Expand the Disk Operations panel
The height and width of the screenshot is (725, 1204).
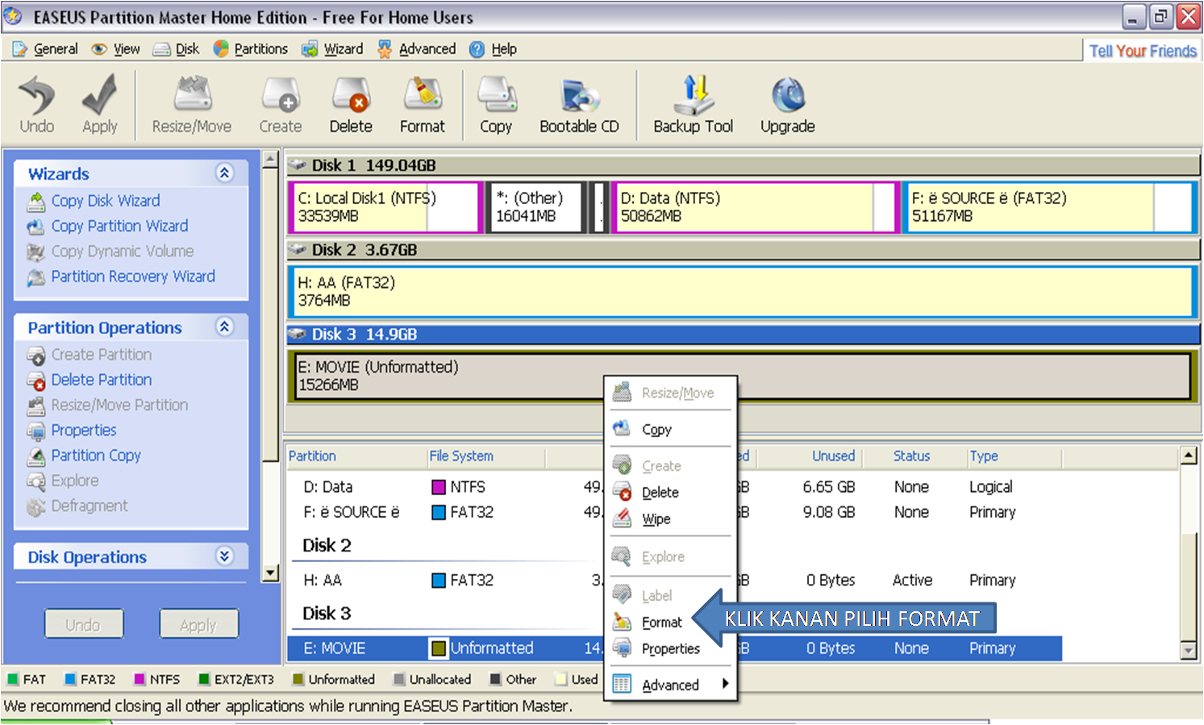pyautogui.click(x=225, y=556)
